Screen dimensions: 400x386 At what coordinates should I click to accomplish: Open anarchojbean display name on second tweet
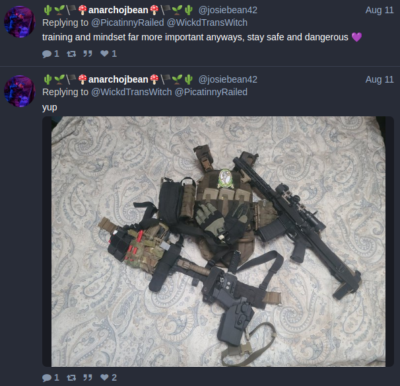tap(118, 79)
